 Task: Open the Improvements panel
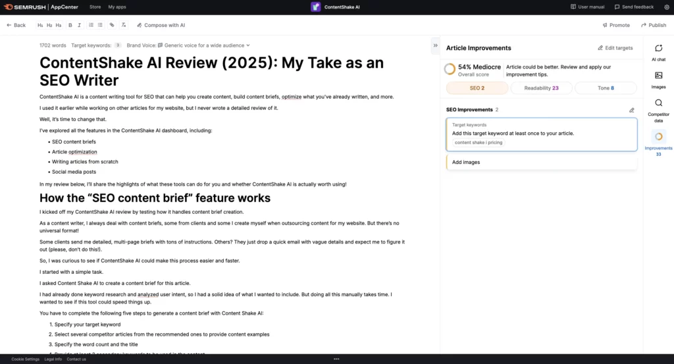coord(658,144)
